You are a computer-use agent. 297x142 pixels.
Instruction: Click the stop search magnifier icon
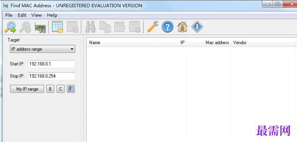[x=25, y=27]
